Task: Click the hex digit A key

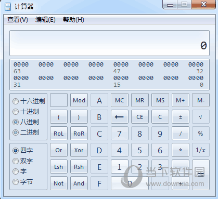Action: point(99,100)
